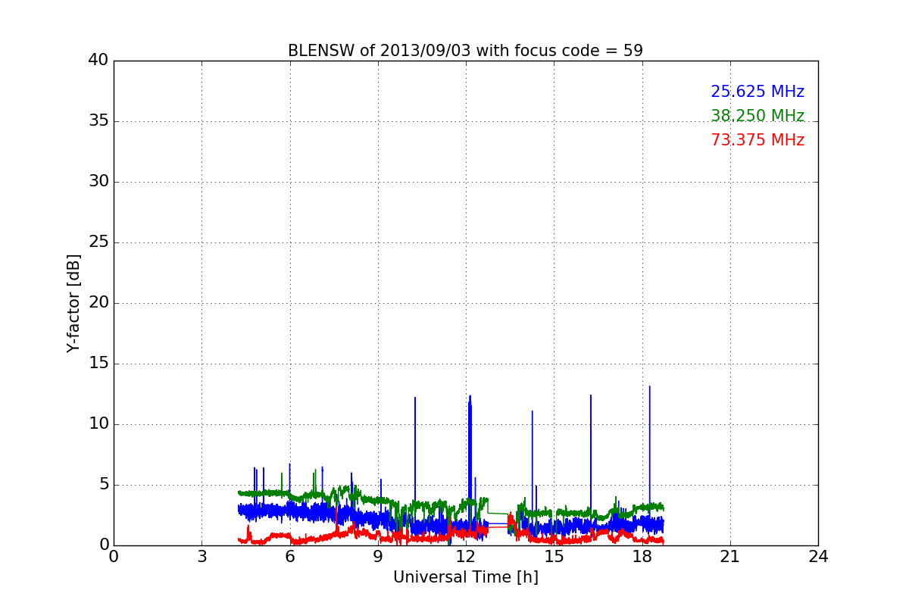Click the Y-factor [dB] axis label

(x=73, y=303)
